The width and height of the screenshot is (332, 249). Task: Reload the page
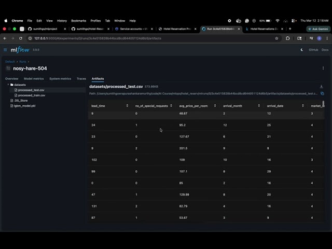click(x=21, y=38)
